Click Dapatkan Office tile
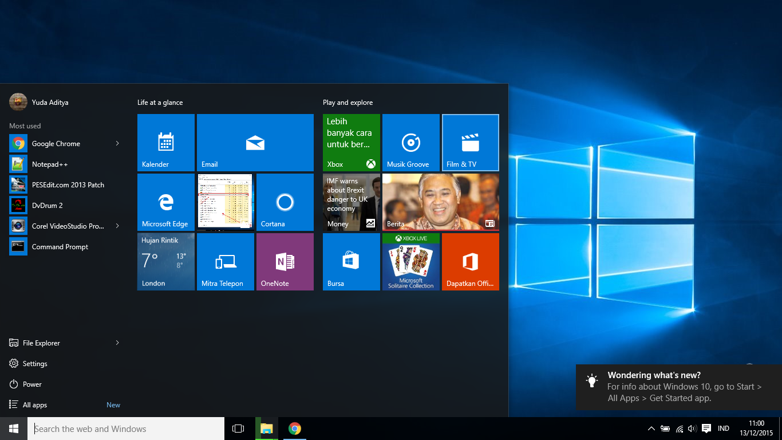 tap(471, 262)
